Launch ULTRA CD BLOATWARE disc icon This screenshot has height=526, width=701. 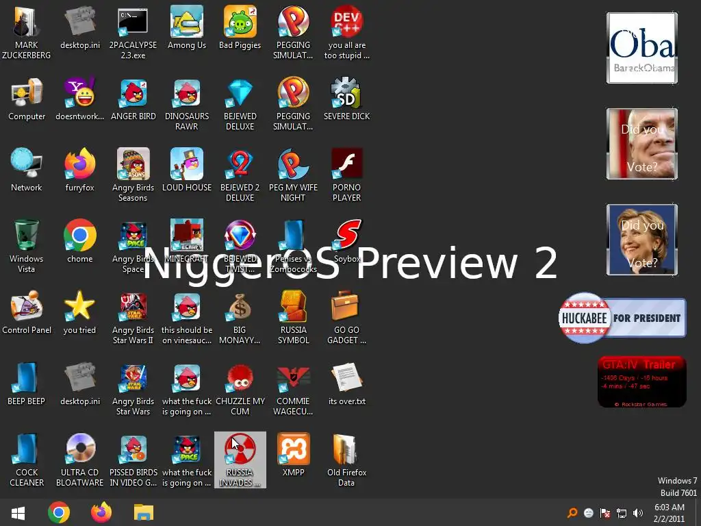click(x=79, y=460)
